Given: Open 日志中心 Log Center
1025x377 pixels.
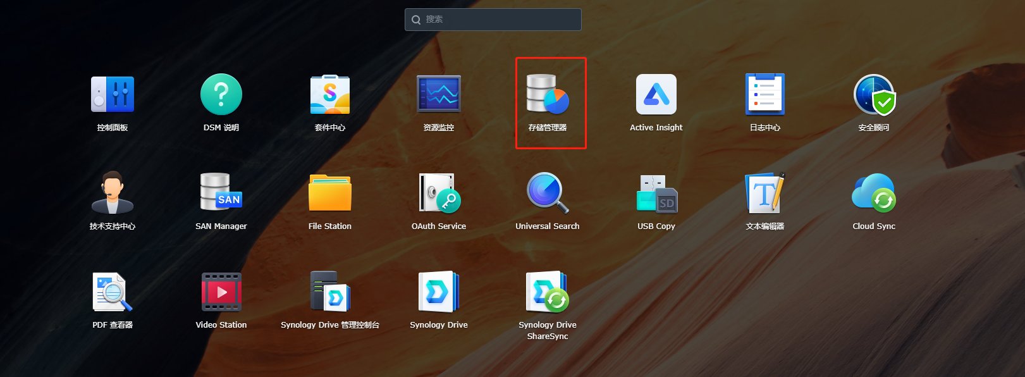Looking at the screenshot, I should pos(765,95).
